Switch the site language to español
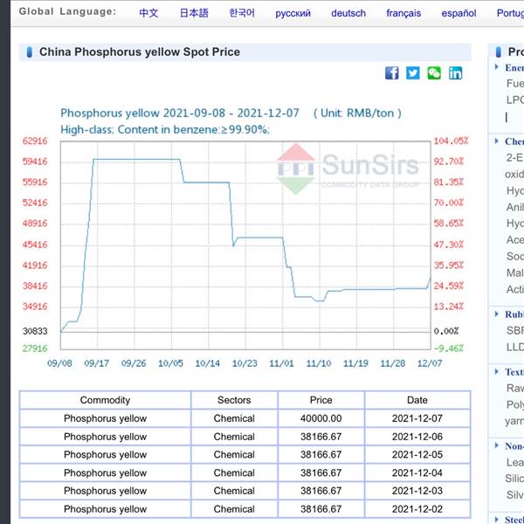 coord(458,13)
